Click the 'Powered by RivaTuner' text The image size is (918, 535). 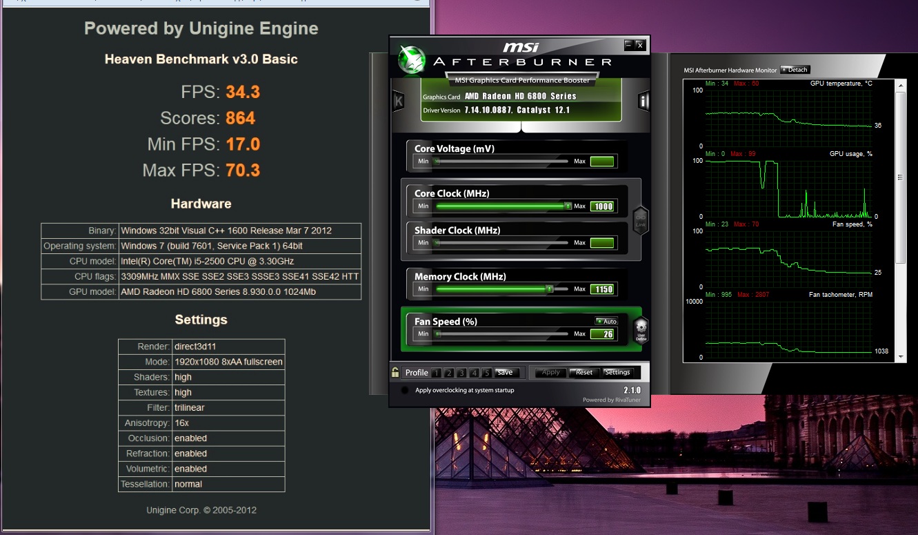click(612, 400)
